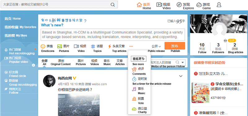Open the Video icon in top navigation
The width and height of the screenshot is (248, 116).
[x=159, y=5]
